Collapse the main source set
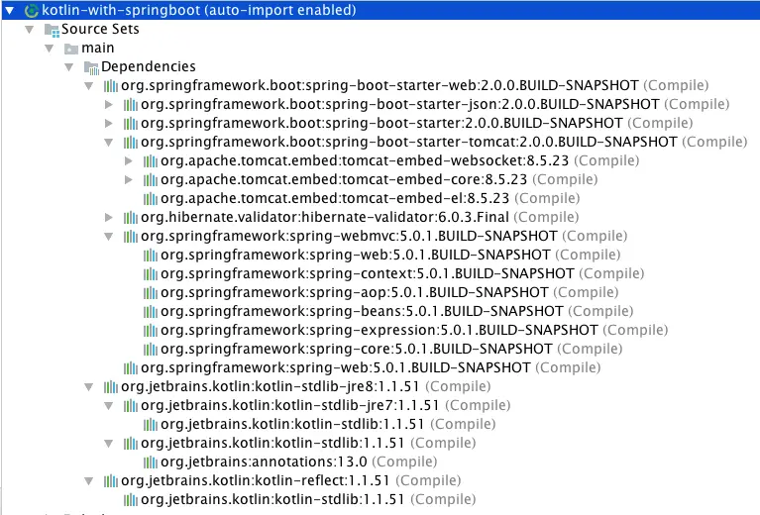Image resolution: width=760 pixels, height=515 pixels. tap(49, 49)
